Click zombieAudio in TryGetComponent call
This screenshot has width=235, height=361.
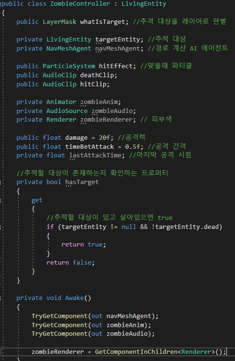tap(127, 334)
